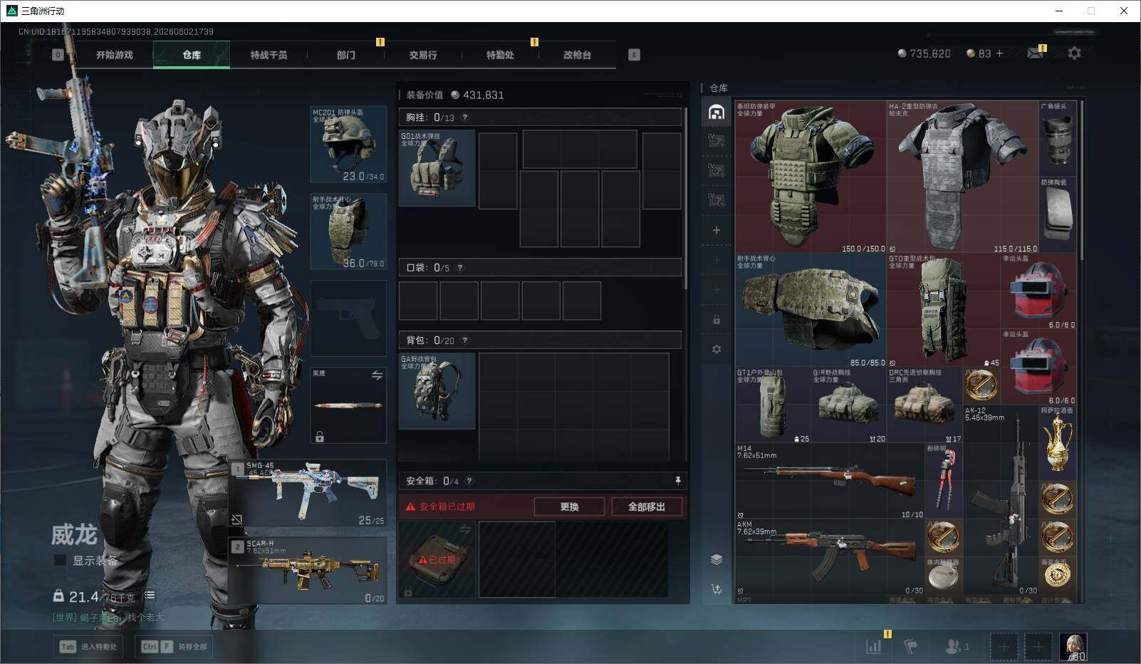
Task: Open the first IV extension box tab
Action: coord(717,140)
